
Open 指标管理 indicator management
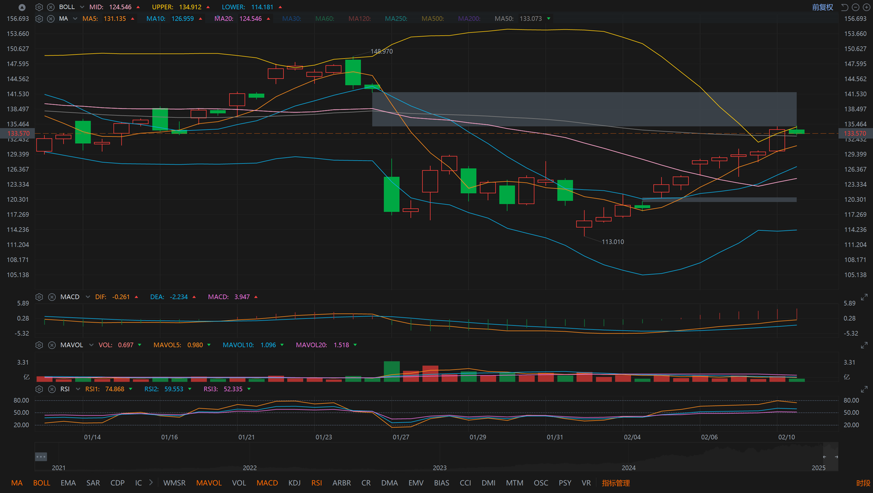[616, 483]
